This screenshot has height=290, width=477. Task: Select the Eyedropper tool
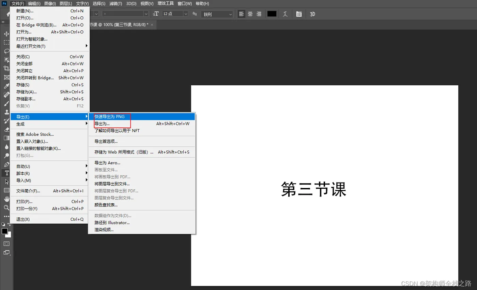click(x=6, y=86)
